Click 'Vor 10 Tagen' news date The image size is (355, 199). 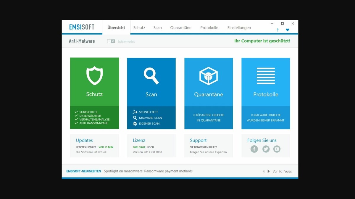click(x=282, y=171)
